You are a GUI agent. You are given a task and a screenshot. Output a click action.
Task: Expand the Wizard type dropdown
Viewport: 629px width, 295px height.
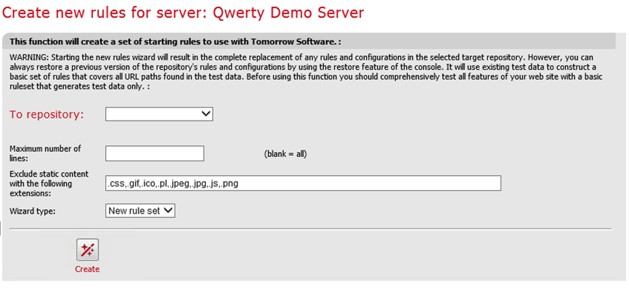(x=140, y=211)
